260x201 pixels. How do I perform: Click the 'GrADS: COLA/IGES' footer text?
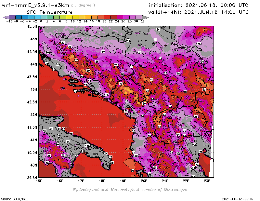(x=15, y=199)
